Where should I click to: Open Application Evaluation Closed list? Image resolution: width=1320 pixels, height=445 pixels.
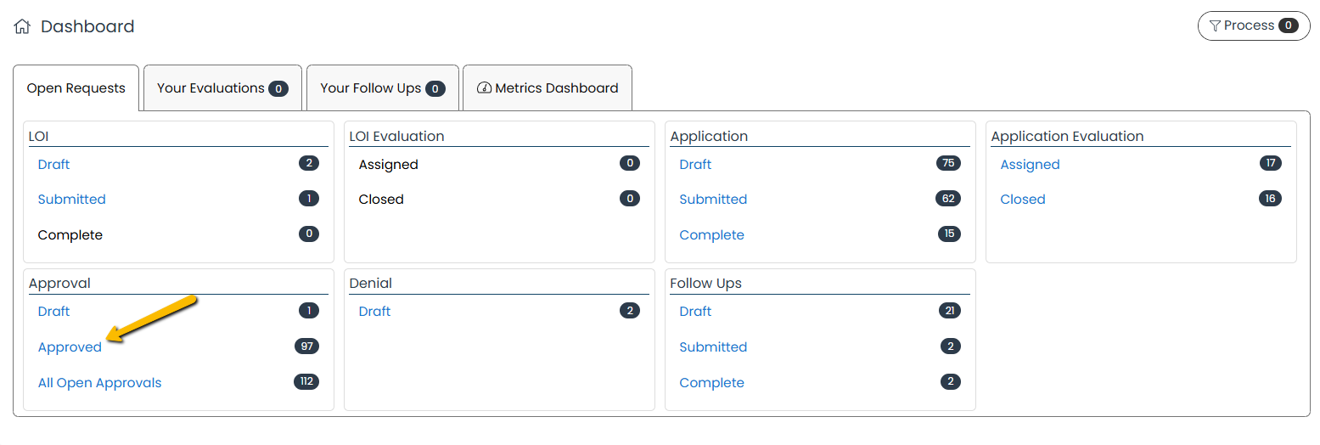coord(1023,200)
